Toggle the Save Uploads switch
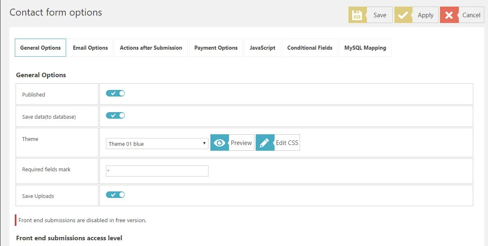488x246 pixels. (115, 195)
